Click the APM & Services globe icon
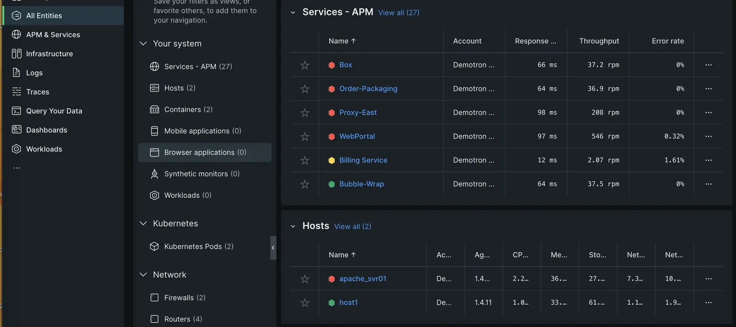736x327 pixels. pos(16,35)
